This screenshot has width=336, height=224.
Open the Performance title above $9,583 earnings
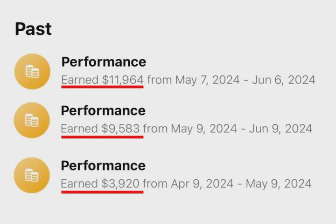[x=104, y=111]
